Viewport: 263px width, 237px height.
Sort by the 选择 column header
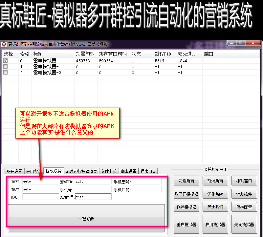[10, 54]
